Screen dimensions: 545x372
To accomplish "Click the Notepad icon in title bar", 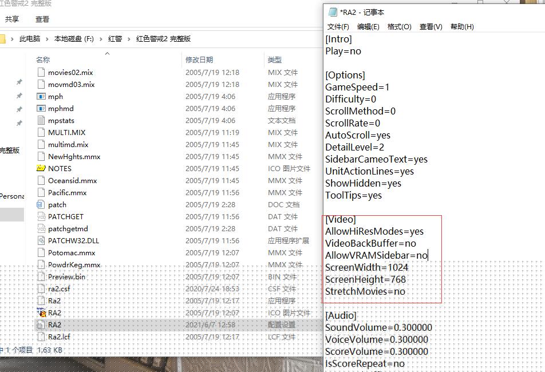I will coord(333,12).
